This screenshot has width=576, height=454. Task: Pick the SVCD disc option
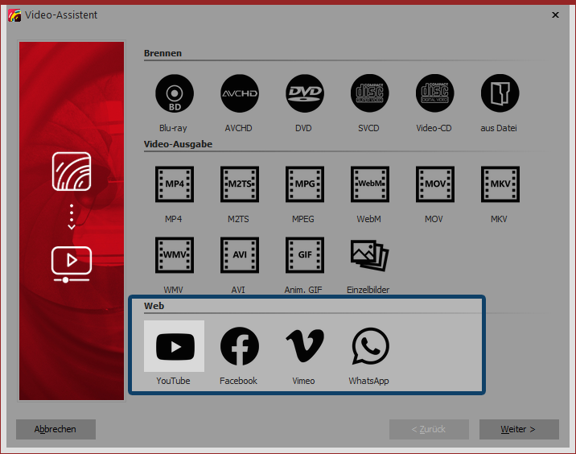pyautogui.click(x=369, y=95)
